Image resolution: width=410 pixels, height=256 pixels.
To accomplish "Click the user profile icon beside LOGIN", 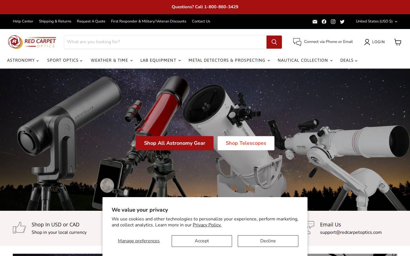I will point(367,42).
